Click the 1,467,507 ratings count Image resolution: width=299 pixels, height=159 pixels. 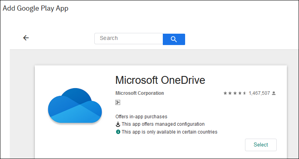(259, 93)
